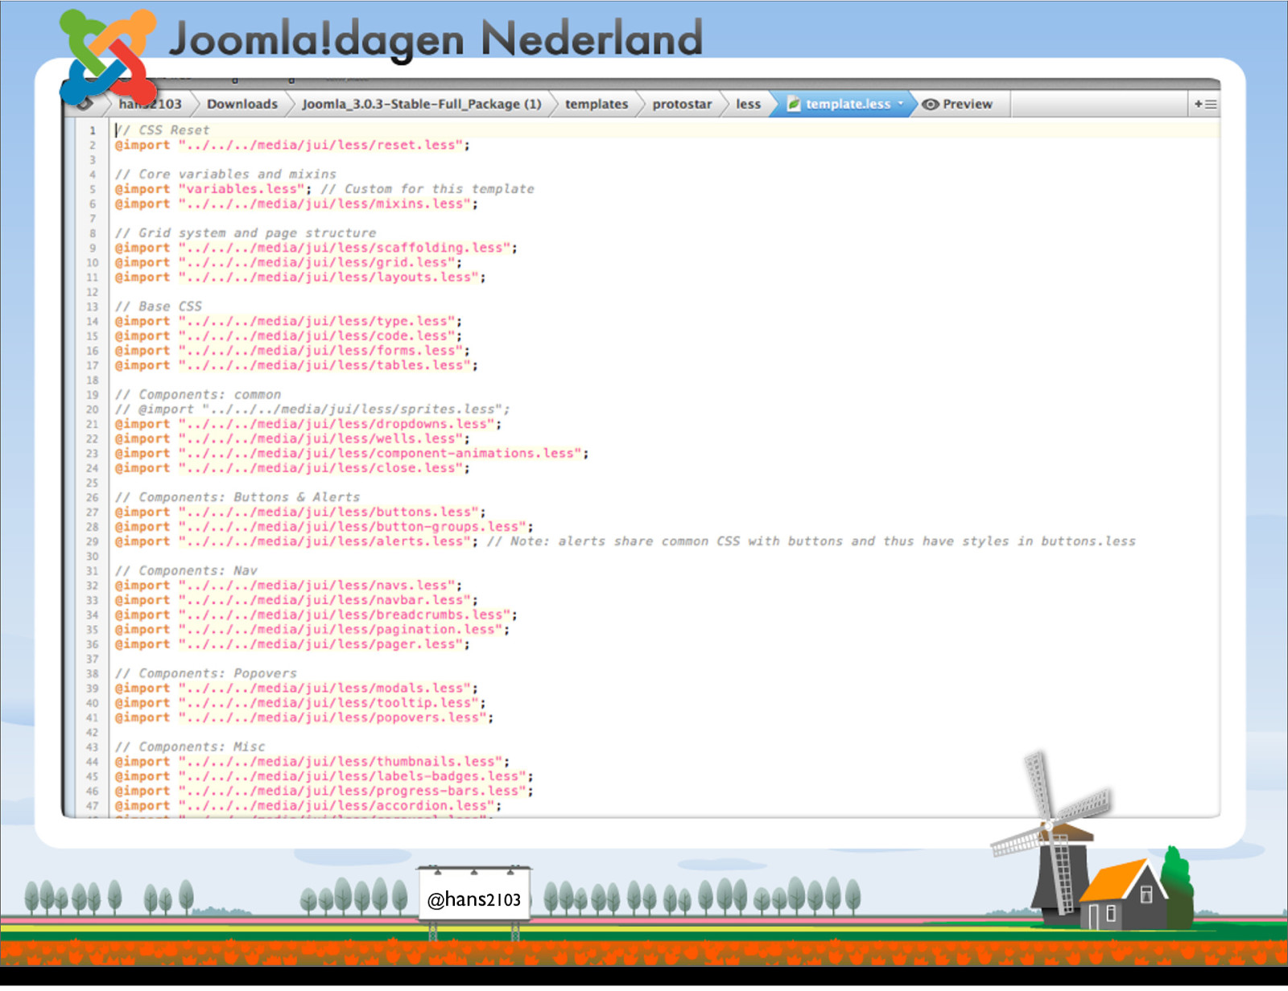Click "// Grid system and page structure" comment
Image resolution: width=1288 pixels, height=991 pixels.
tap(246, 233)
